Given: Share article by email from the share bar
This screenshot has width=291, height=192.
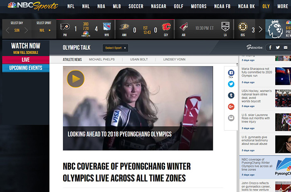Looking at the screenshot, I should [231, 118].
